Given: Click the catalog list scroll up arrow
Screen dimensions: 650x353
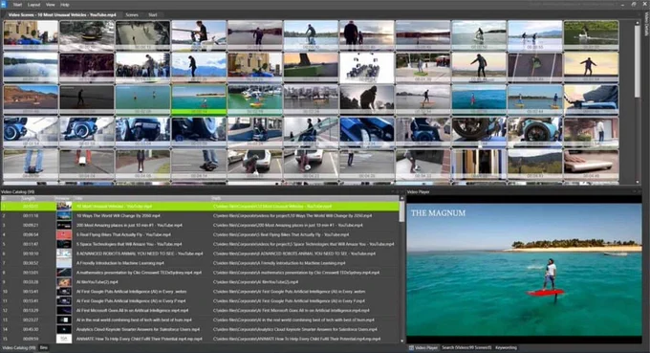Looking at the screenshot, I should click(x=401, y=198).
